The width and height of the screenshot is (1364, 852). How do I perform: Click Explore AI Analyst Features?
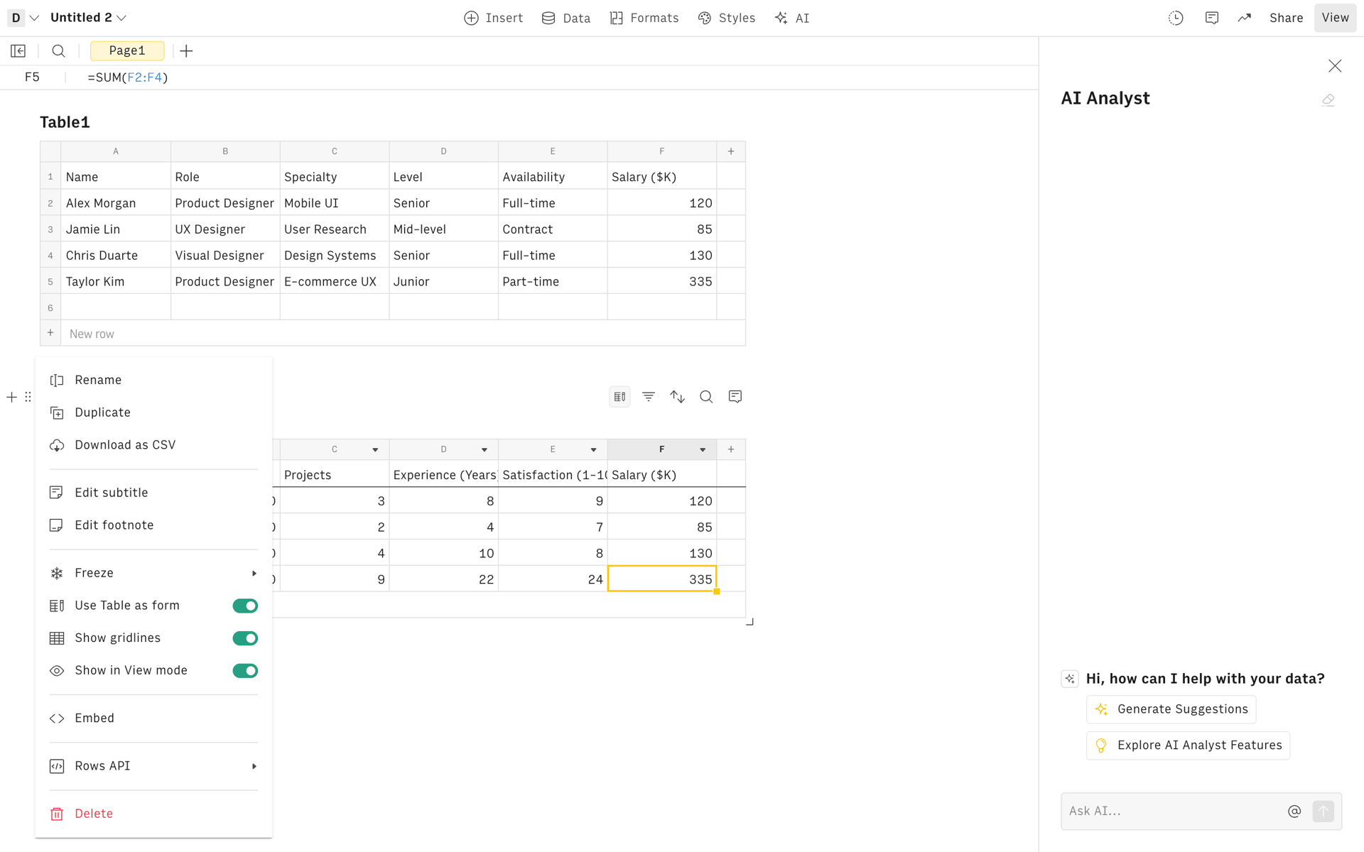pos(1188,745)
